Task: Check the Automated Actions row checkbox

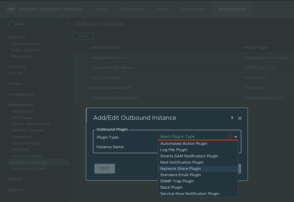Action: coord(78,58)
